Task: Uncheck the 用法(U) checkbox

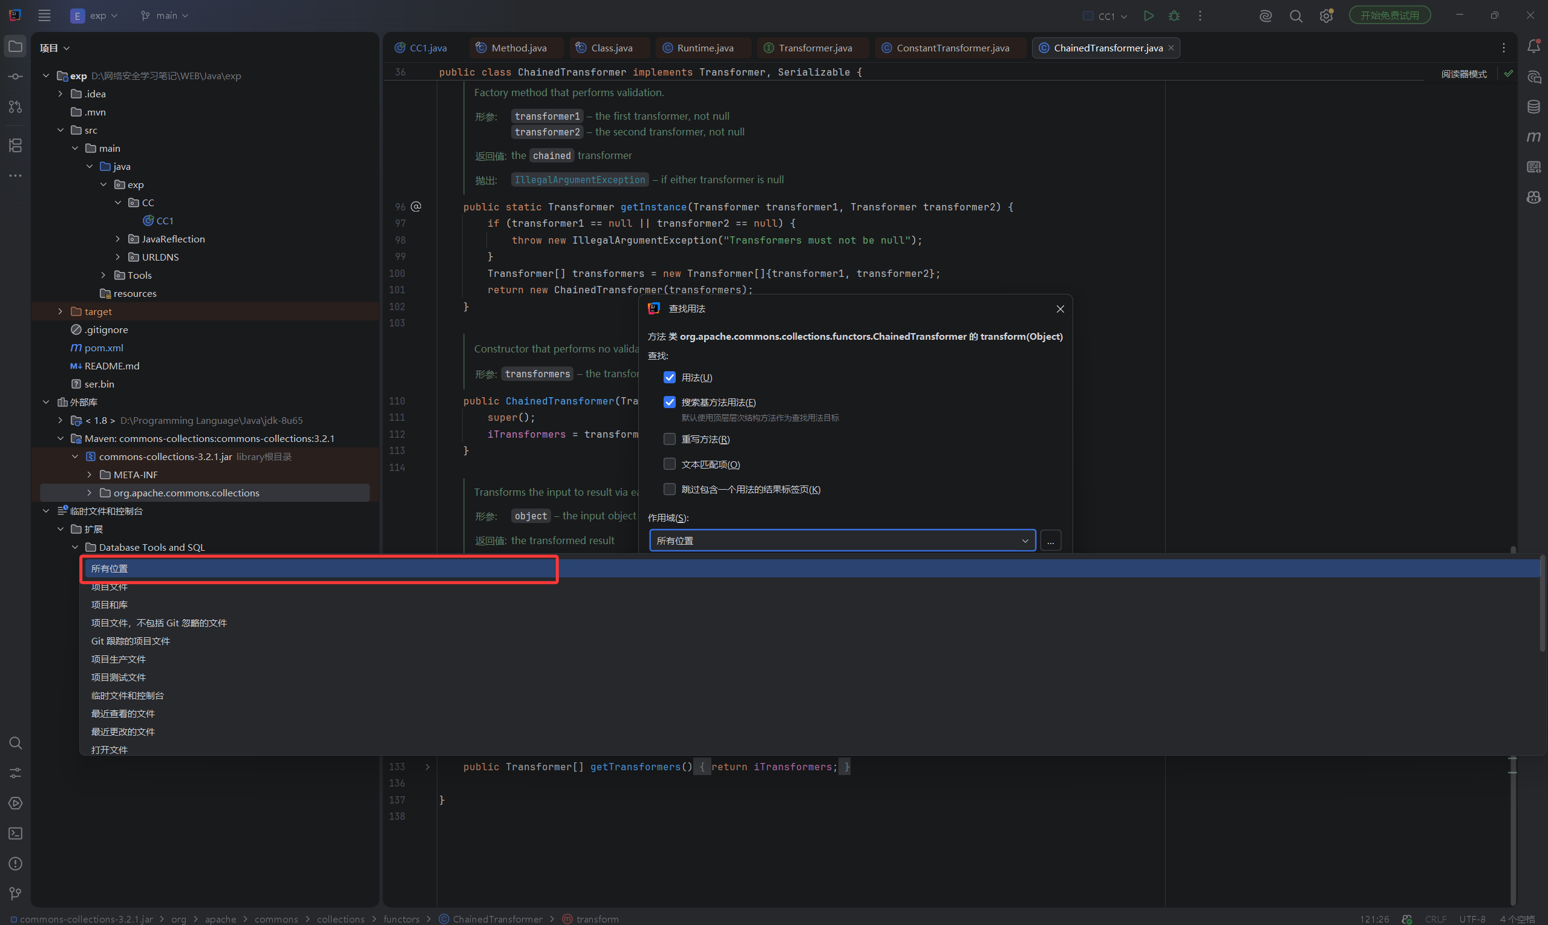Action: pos(669,377)
